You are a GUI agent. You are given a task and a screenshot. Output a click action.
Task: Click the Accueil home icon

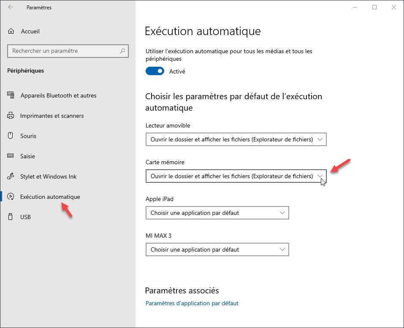click(11, 31)
